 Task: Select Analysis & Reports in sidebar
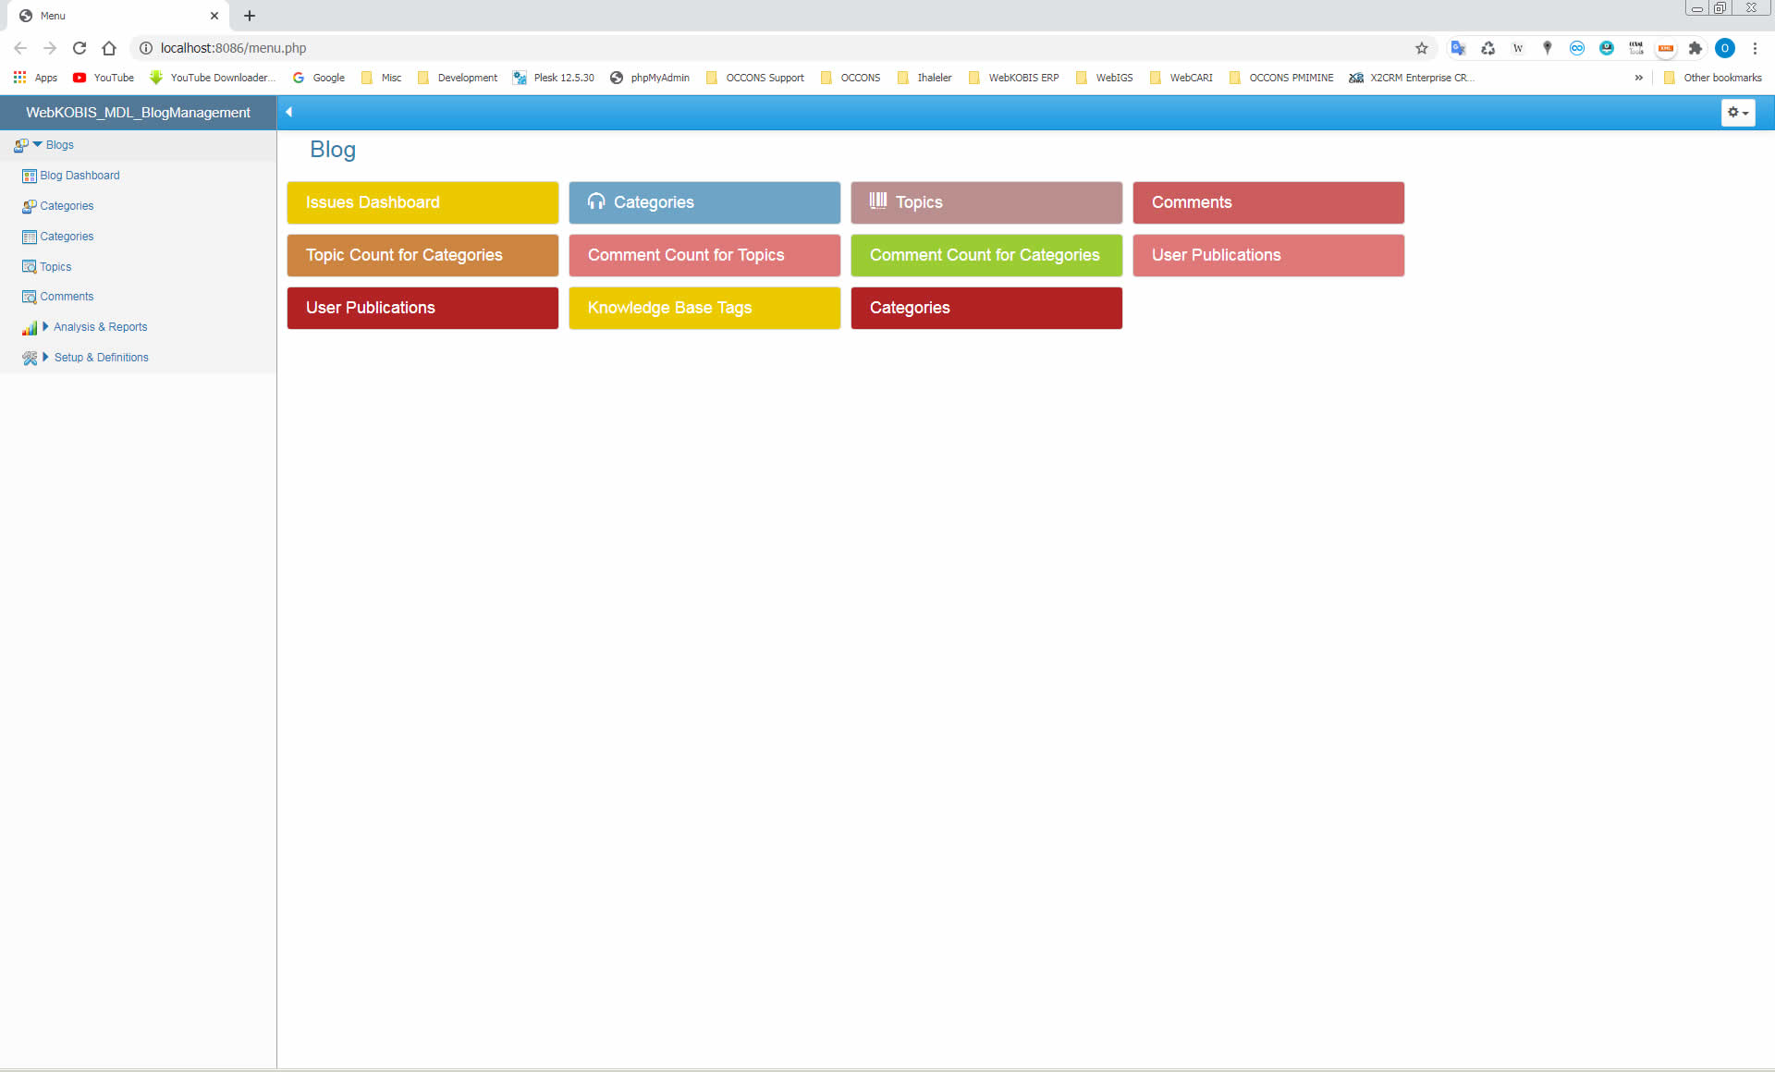tap(100, 327)
